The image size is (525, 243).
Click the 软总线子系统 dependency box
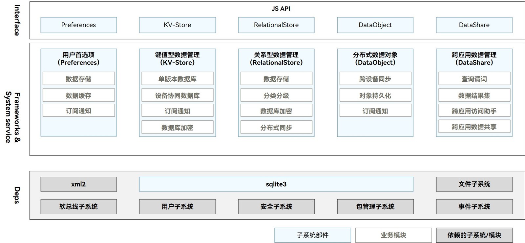pyautogui.click(x=78, y=207)
